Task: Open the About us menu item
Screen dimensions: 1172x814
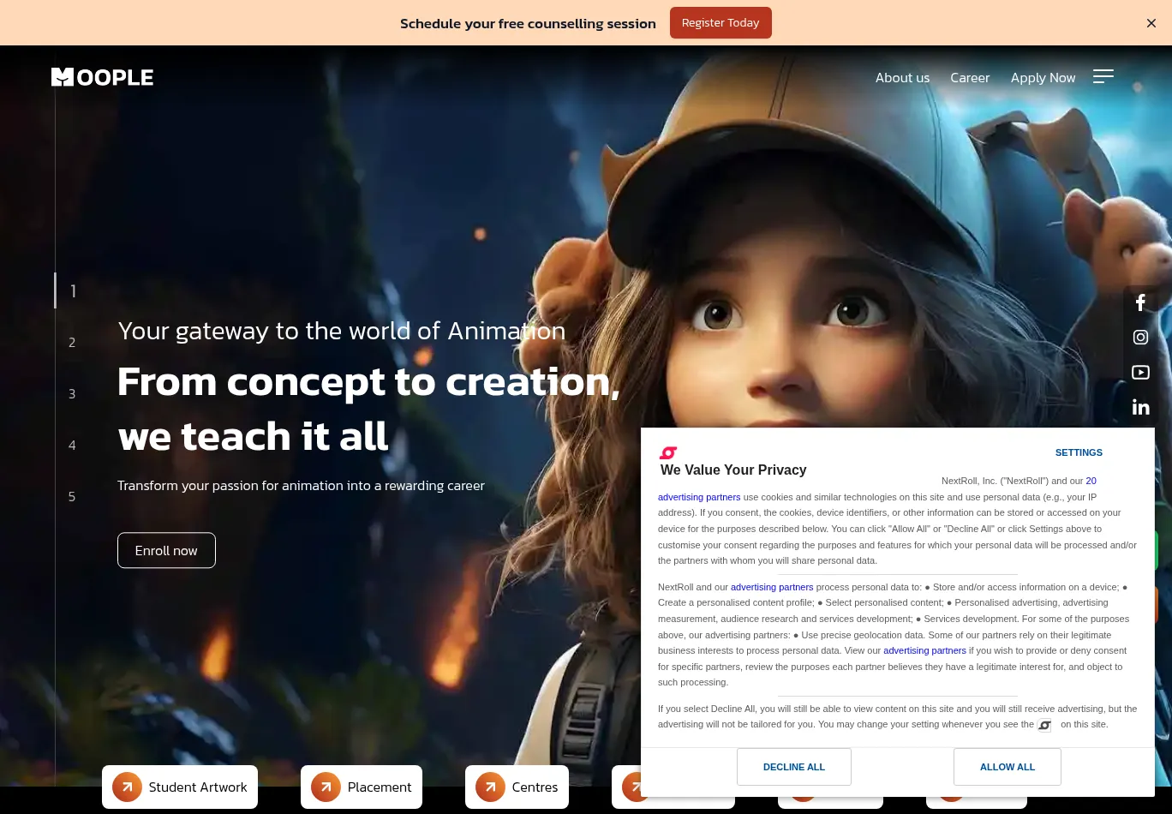Action: click(x=902, y=78)
